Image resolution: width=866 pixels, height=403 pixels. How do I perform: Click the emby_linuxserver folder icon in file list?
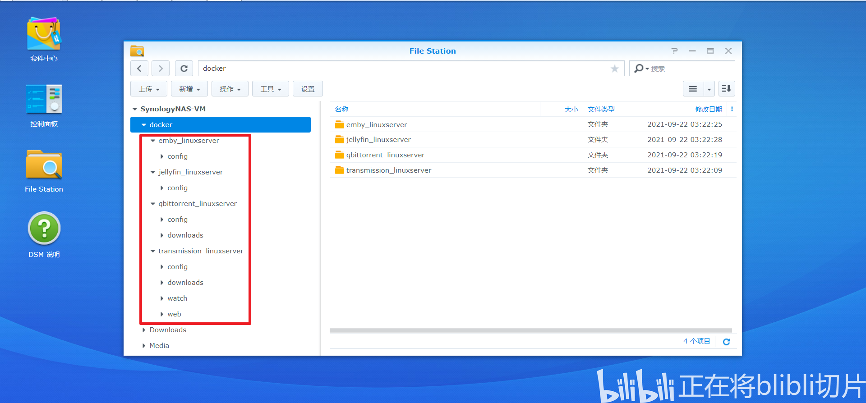(340, 124)
